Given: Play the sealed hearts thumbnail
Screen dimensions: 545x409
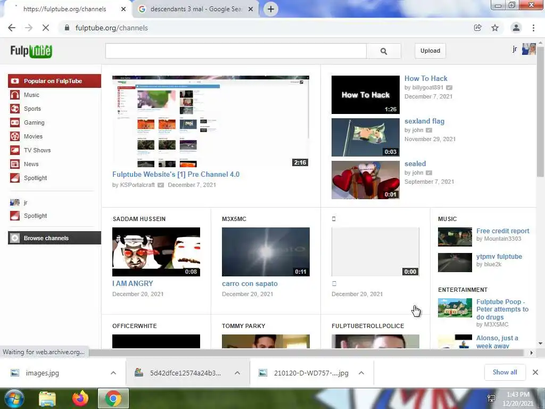Looking at the screenshot, I should click(x=365, y=180).
